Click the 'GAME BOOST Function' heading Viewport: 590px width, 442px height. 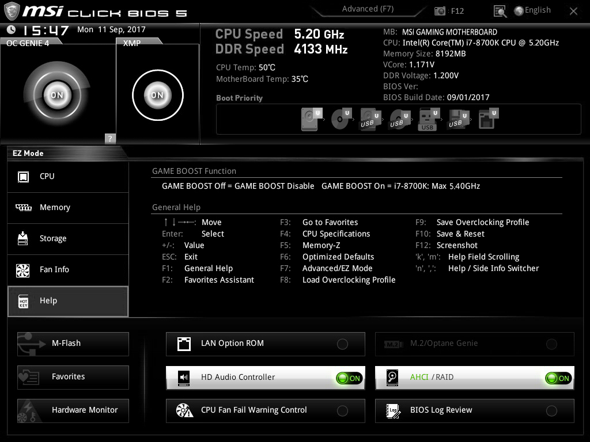[x=194, y=171]
